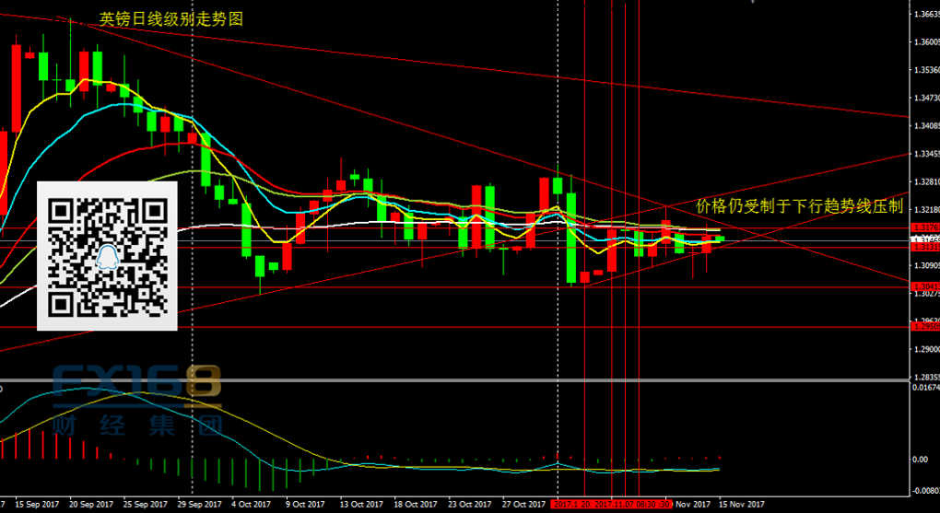Select the red 1.3176 price level label
Screen dimensions: 940x513
[924, 227]
